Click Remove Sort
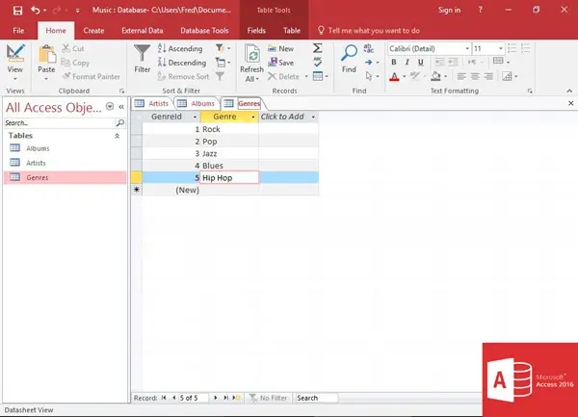The width and height of the screenshot is (578, 417). [x=183, y=76]
